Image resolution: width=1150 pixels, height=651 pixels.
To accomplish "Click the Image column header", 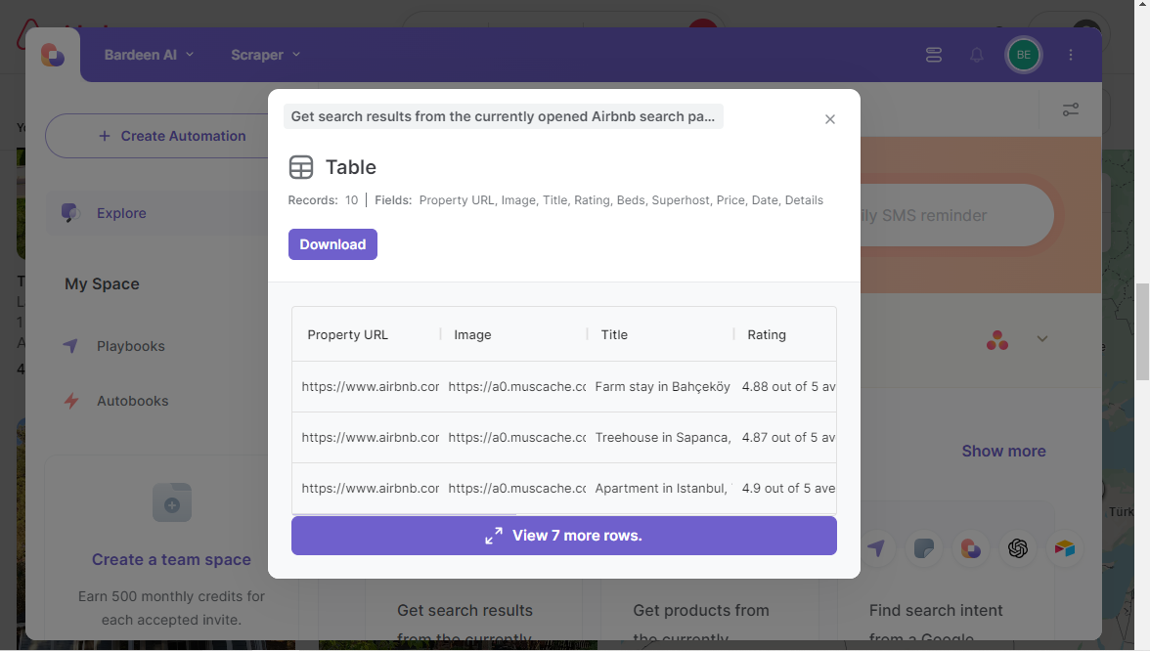I will [472, 335].
